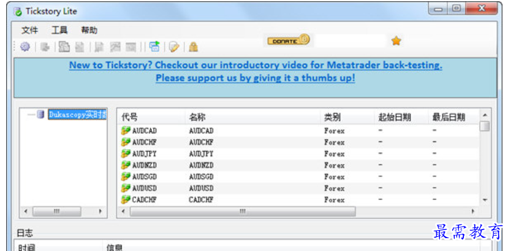The image size is (508, 251).
Task: Sort by the 最后日期 column header
Action: 453,117
